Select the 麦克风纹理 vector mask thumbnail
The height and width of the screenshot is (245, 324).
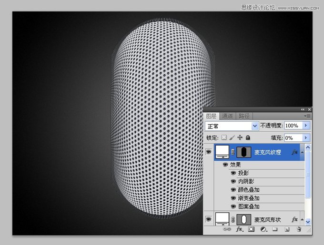coord(243,152)
